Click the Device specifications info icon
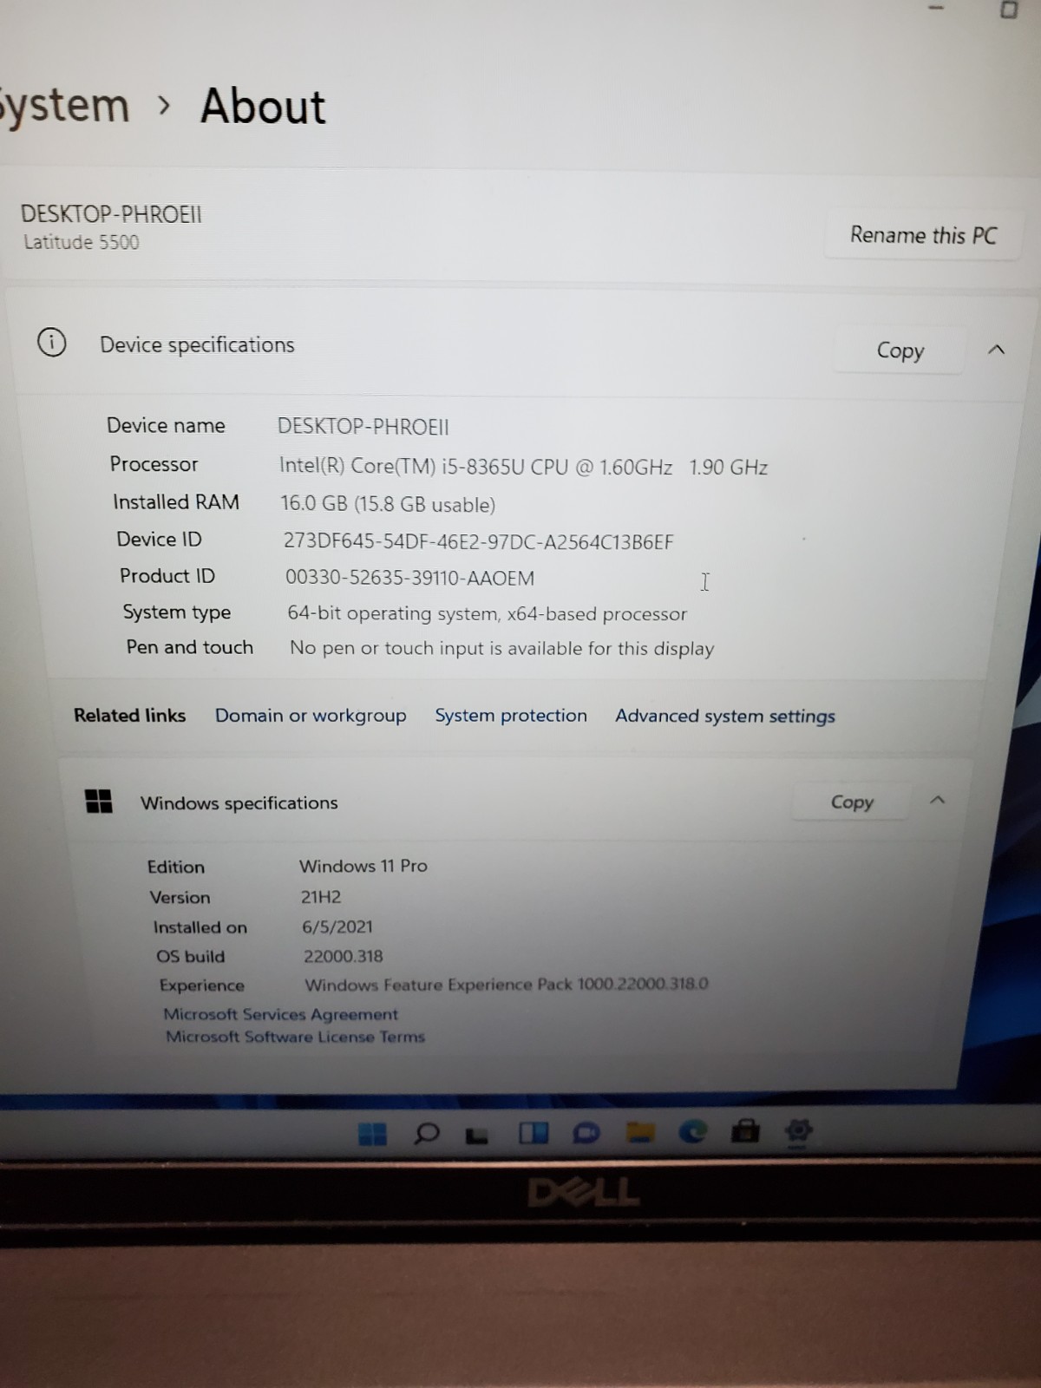1041x1388 pixels. click(51, 343)
